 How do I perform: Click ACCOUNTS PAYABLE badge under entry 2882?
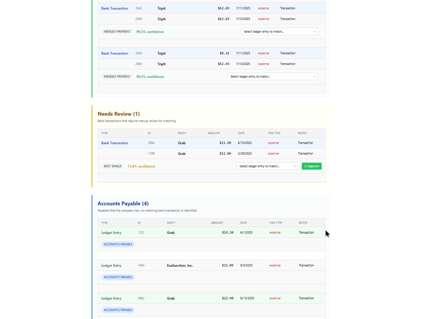point(118,310)
